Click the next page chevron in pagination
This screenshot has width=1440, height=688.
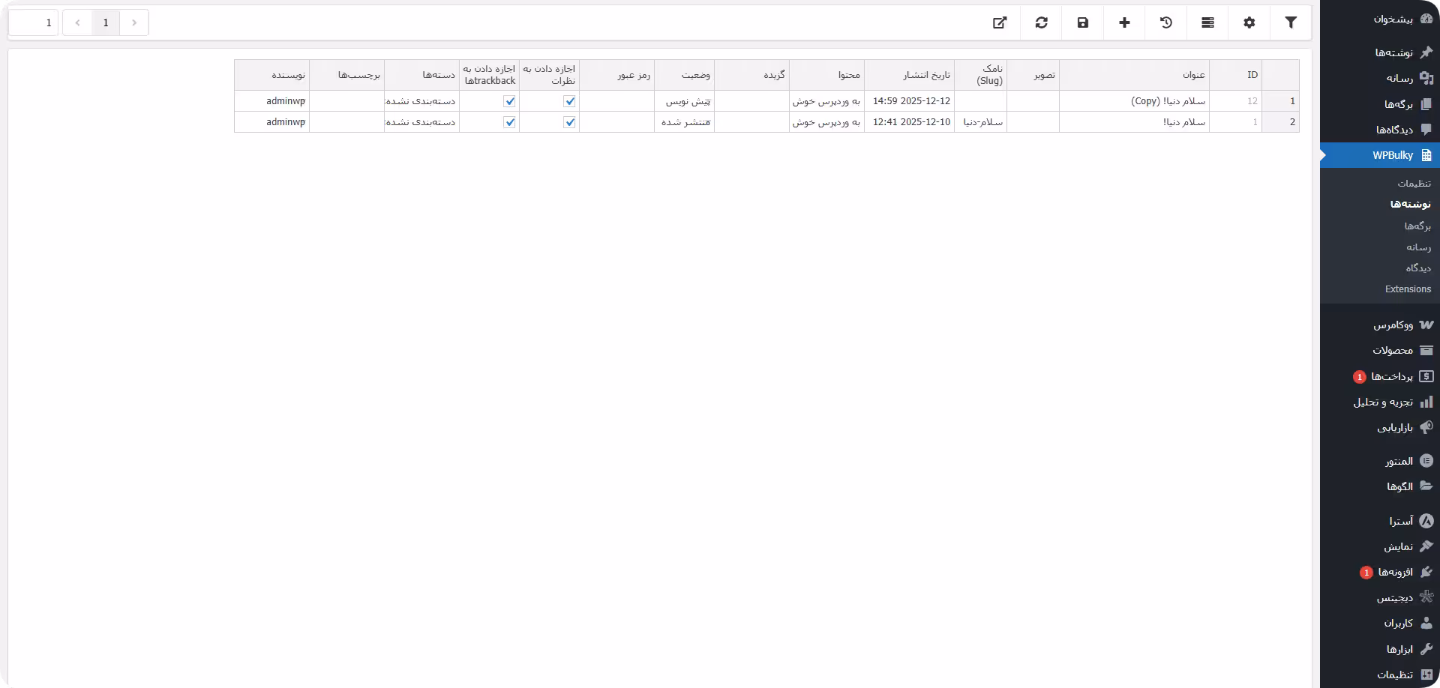(78, 22)
